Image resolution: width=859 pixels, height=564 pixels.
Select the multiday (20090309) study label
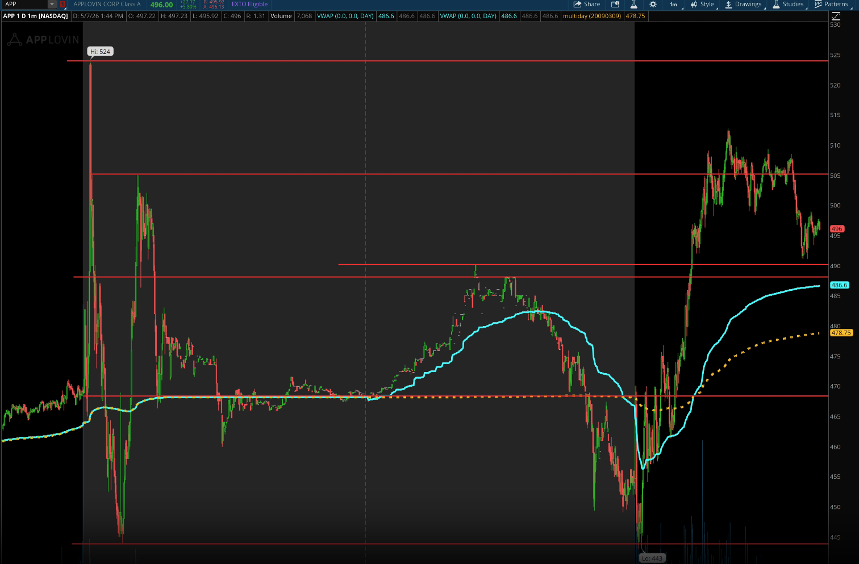coord(592,16)
